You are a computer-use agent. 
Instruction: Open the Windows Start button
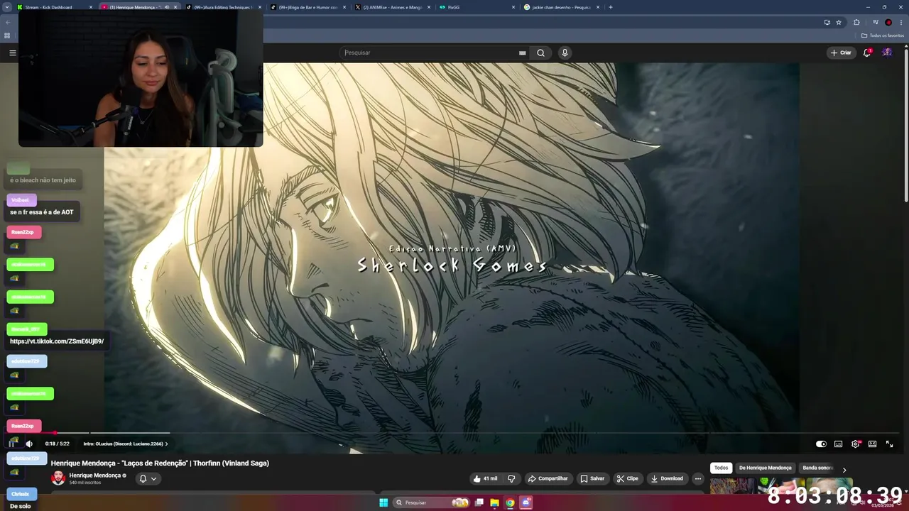pos(383,502)
